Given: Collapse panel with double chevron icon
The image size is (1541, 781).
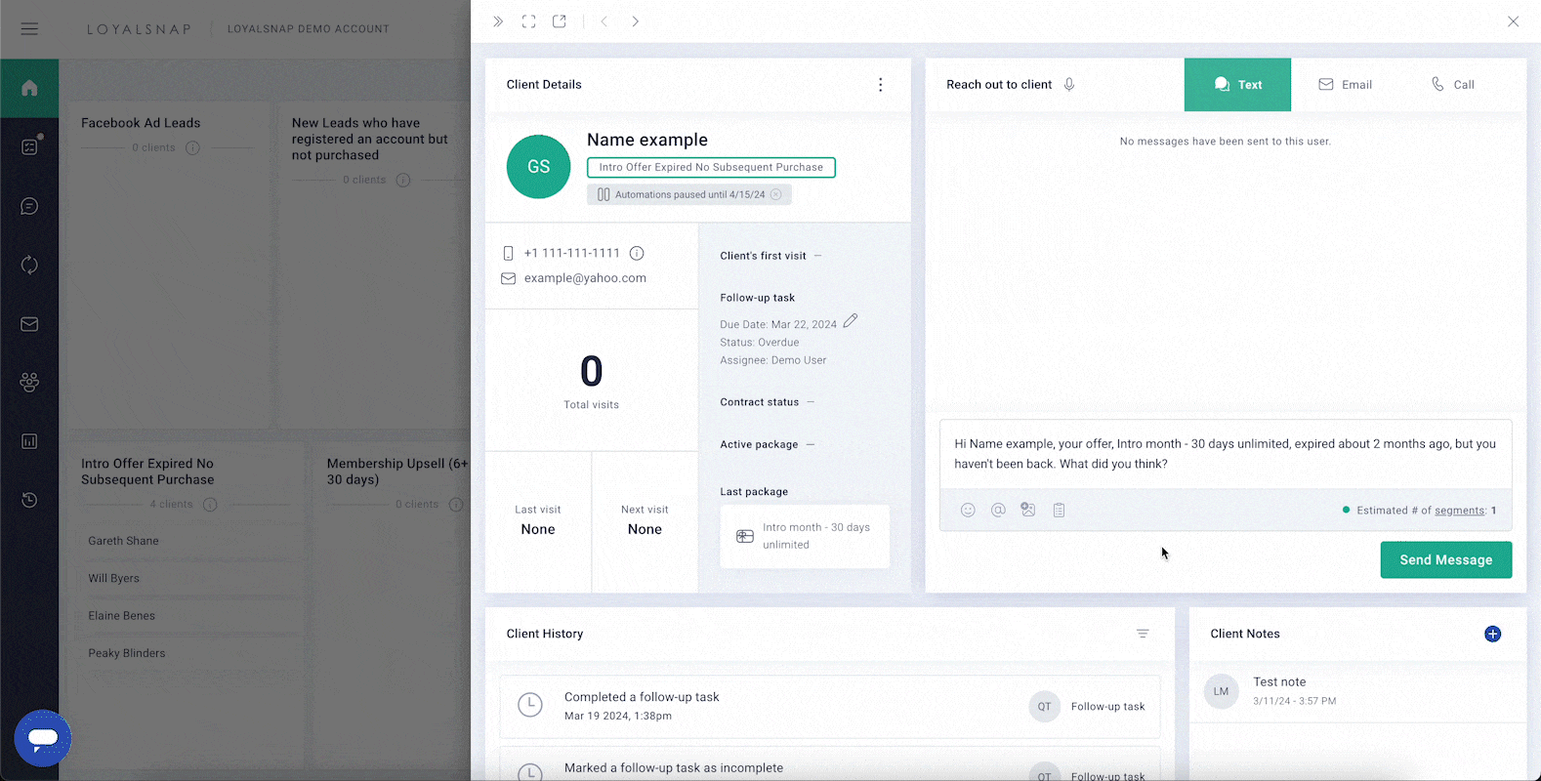Looking at the screenshot, I should [x=498, y=21].
